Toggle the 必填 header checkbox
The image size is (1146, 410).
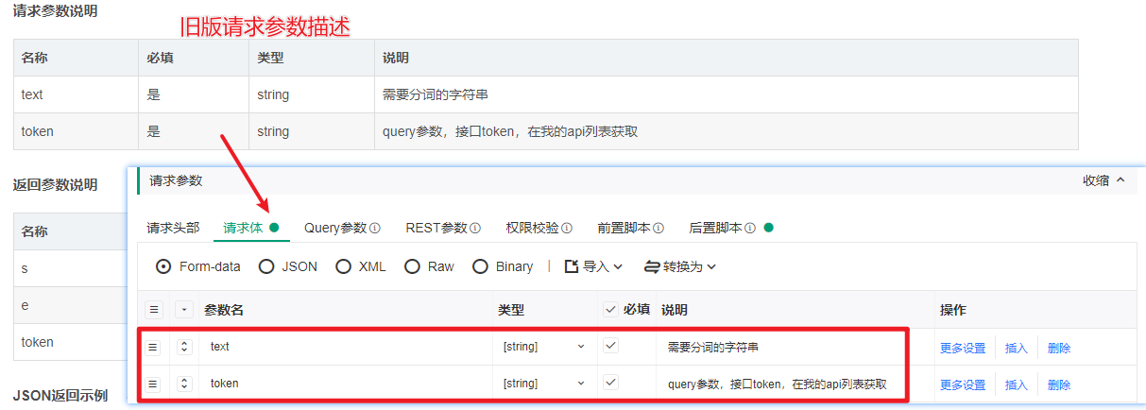coord(611,309)
